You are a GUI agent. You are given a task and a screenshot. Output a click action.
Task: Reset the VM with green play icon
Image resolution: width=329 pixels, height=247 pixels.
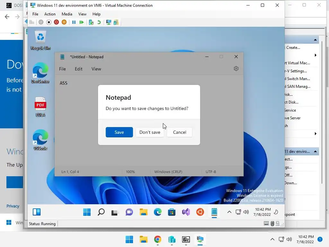pyautogui.click(x=82, y=22)
